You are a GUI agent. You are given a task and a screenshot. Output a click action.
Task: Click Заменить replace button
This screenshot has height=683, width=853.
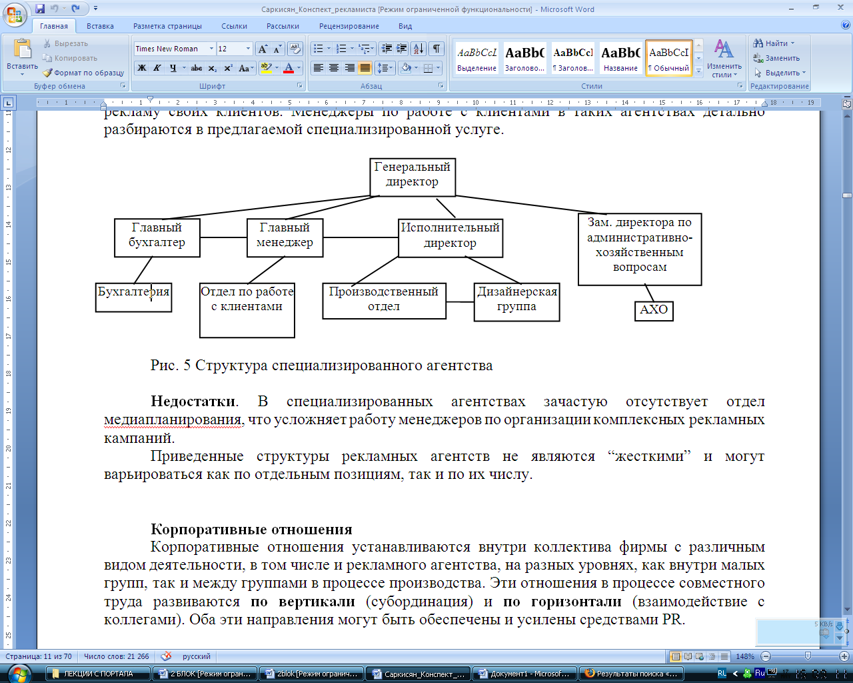point(776,58)
